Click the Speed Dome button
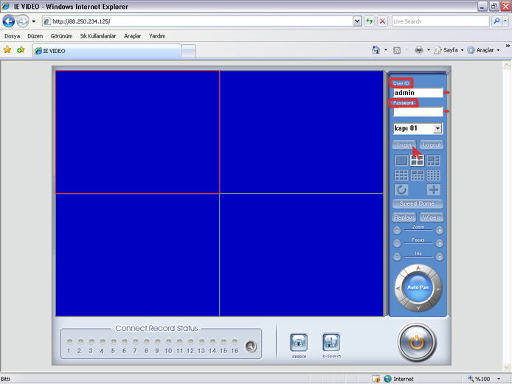This screenshot has width=512, height=384. click(418, 203)
